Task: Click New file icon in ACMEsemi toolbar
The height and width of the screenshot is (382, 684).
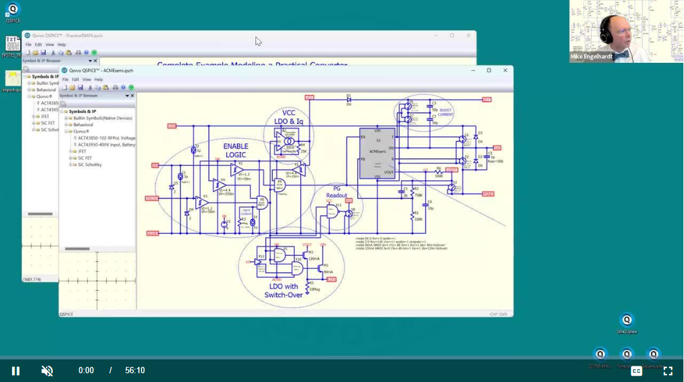Action: coord(65,88)
